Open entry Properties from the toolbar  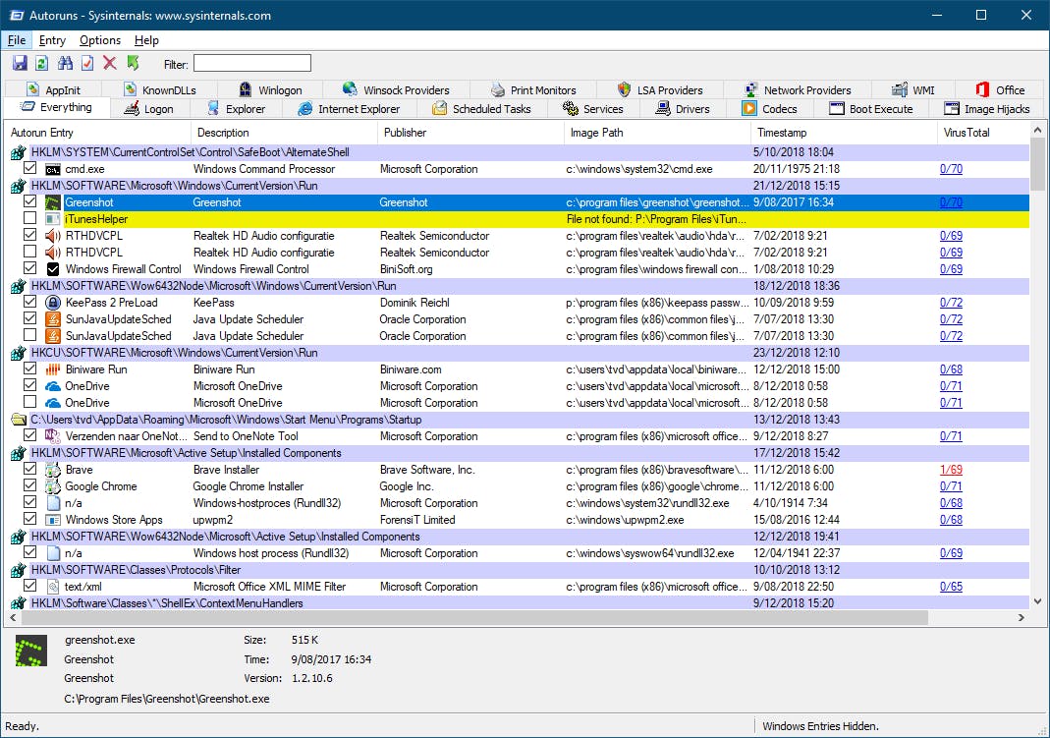(x=87, y=64)
